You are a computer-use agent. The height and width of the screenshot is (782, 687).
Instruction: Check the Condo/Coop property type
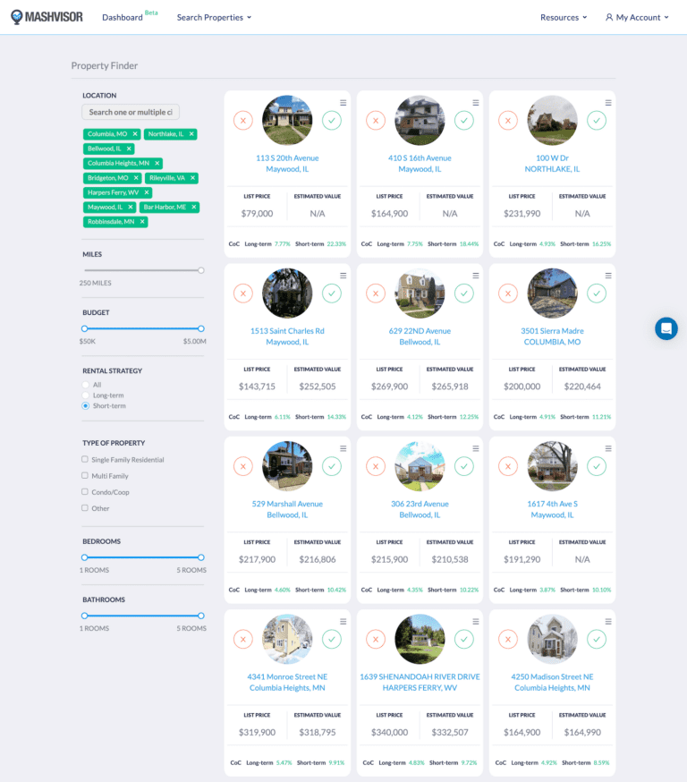tap(85, 492)
